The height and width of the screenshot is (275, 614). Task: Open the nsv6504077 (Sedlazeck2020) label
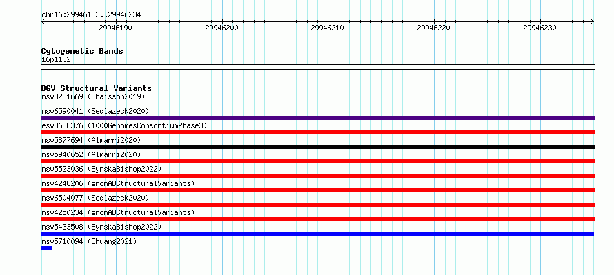tap(95, 198)
